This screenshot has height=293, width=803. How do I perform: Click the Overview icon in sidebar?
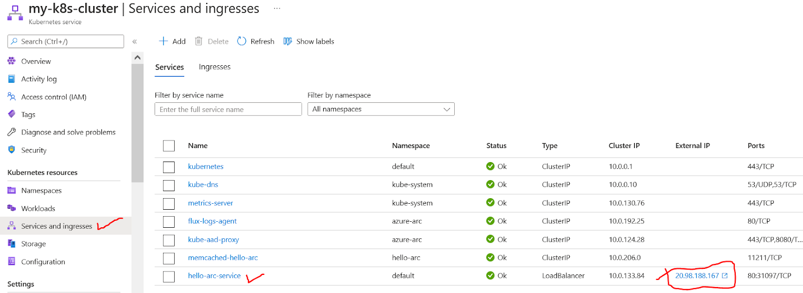tap(12, 61)
